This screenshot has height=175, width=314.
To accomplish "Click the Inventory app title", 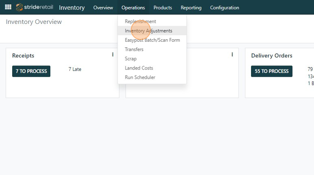I will tap(72, 8).
